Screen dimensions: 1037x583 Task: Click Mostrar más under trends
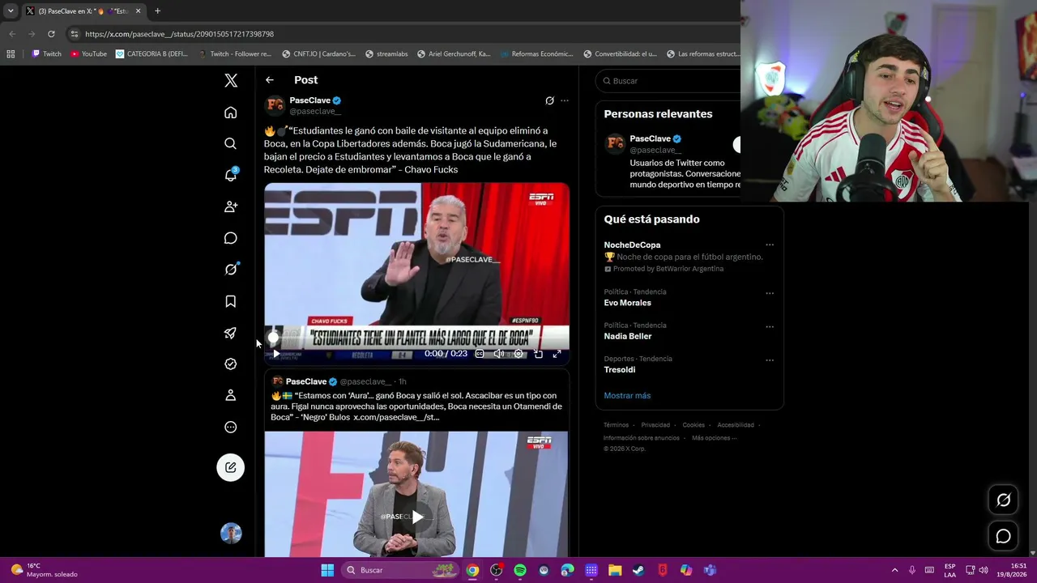coord(627,395)
